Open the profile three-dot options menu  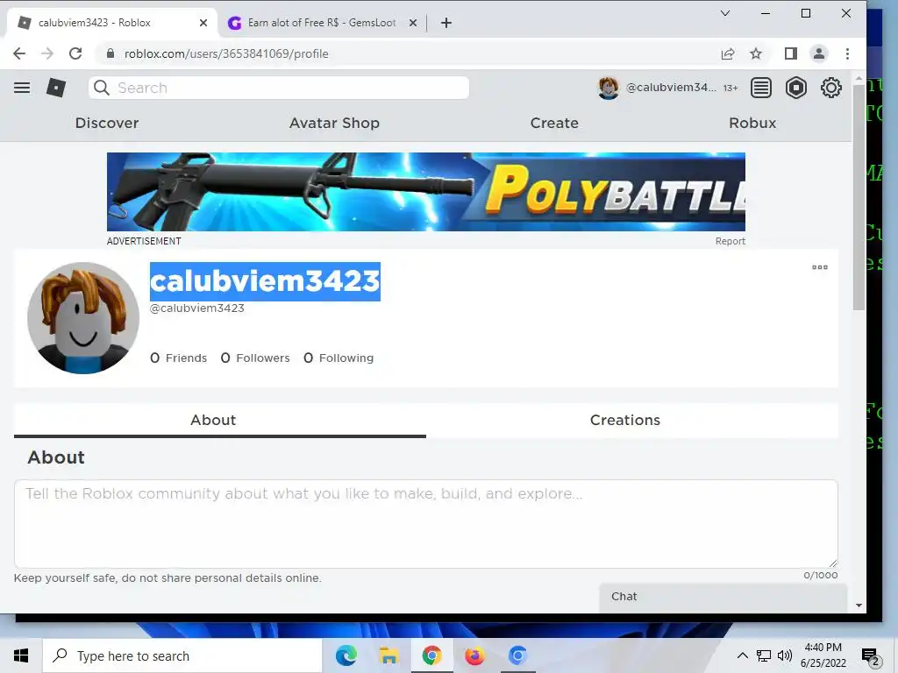point(820,267)
